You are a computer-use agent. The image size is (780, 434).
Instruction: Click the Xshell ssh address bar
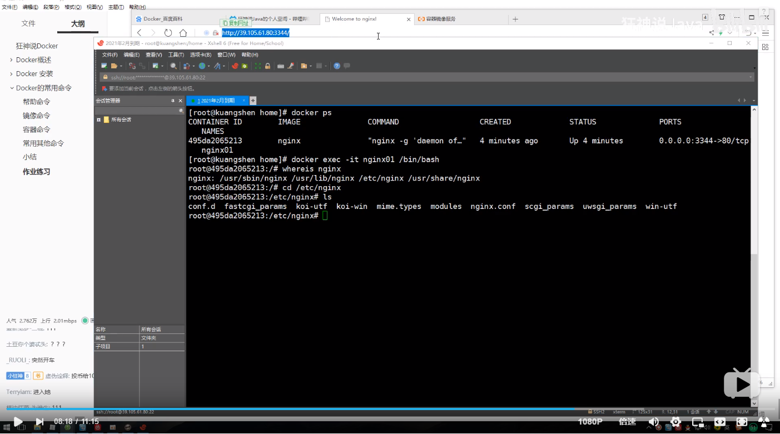[x=426, y=77]
